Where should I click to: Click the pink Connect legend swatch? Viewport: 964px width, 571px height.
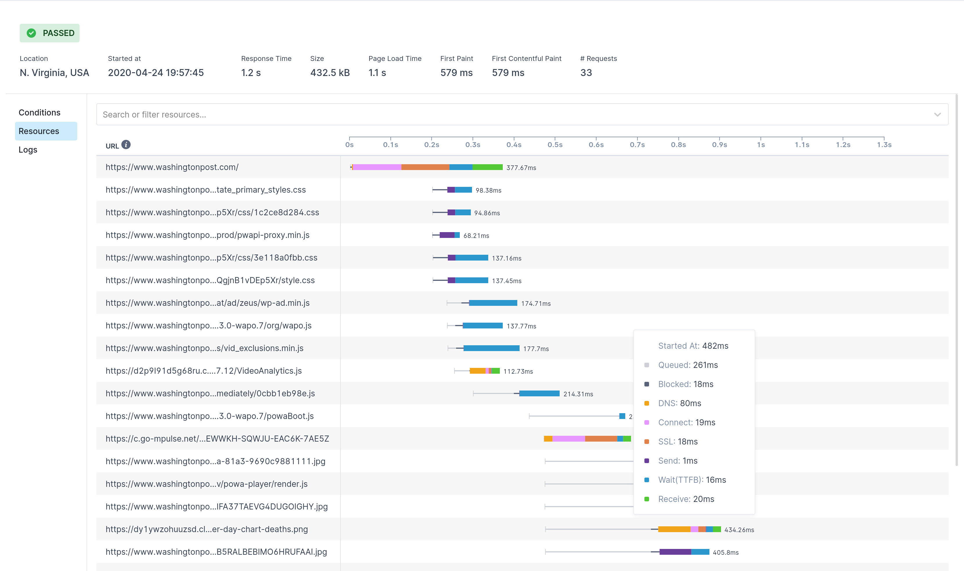pyautogui.click(x=646, y=422)
